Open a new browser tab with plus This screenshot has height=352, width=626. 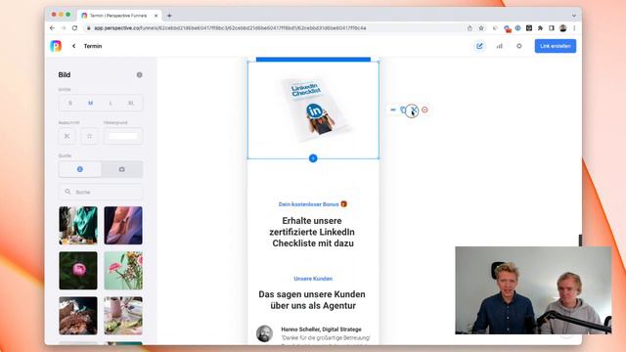click(169, 16)
